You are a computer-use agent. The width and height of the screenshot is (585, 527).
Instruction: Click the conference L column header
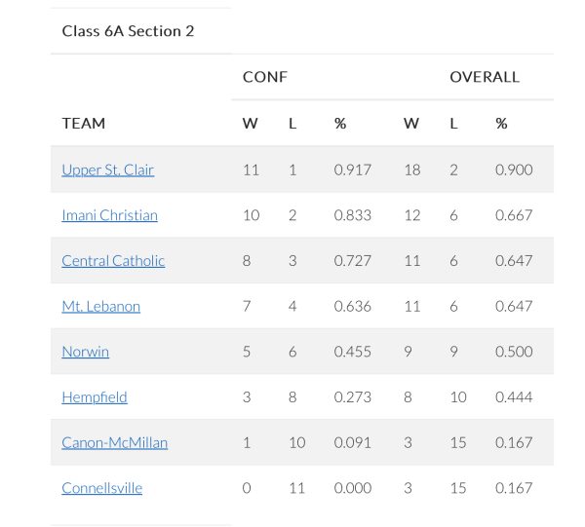(x=292, y=124)
